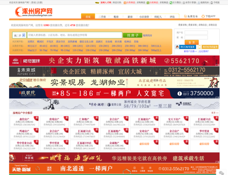Click the 涿州人才网 link in top bar
The width and height of the screenshot is (228, 175).
click(x=106, y=2)
